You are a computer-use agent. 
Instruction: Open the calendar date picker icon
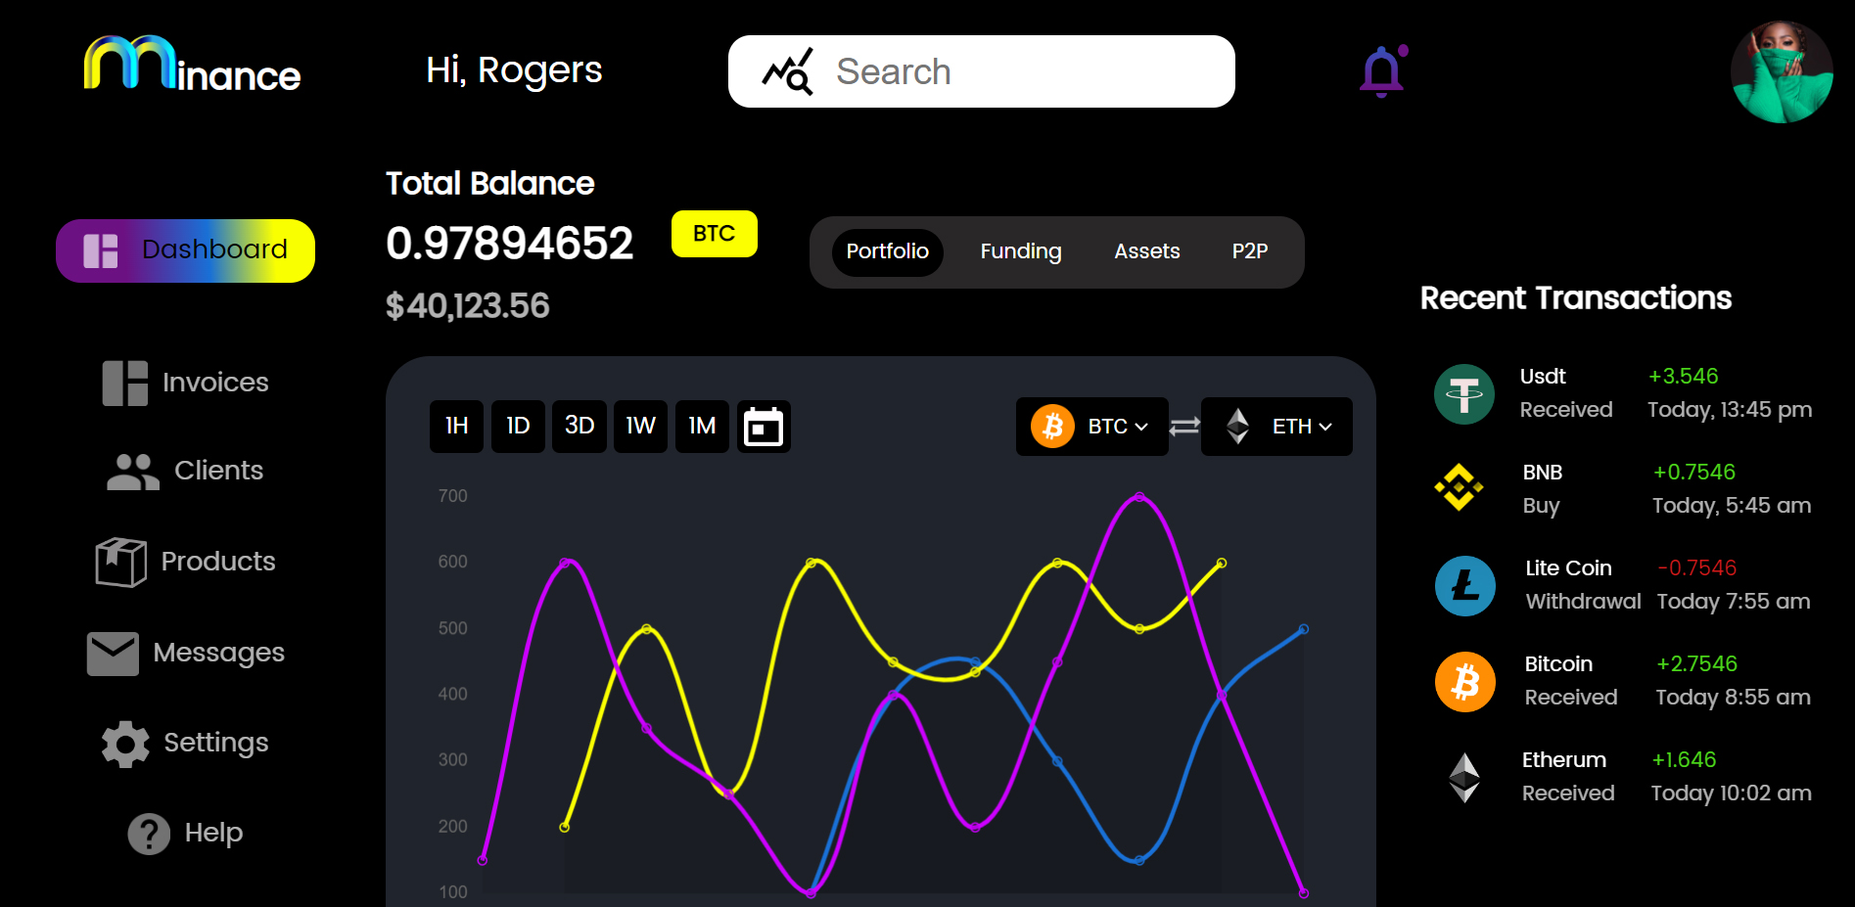pyautogui.click(x=764, y=426)
